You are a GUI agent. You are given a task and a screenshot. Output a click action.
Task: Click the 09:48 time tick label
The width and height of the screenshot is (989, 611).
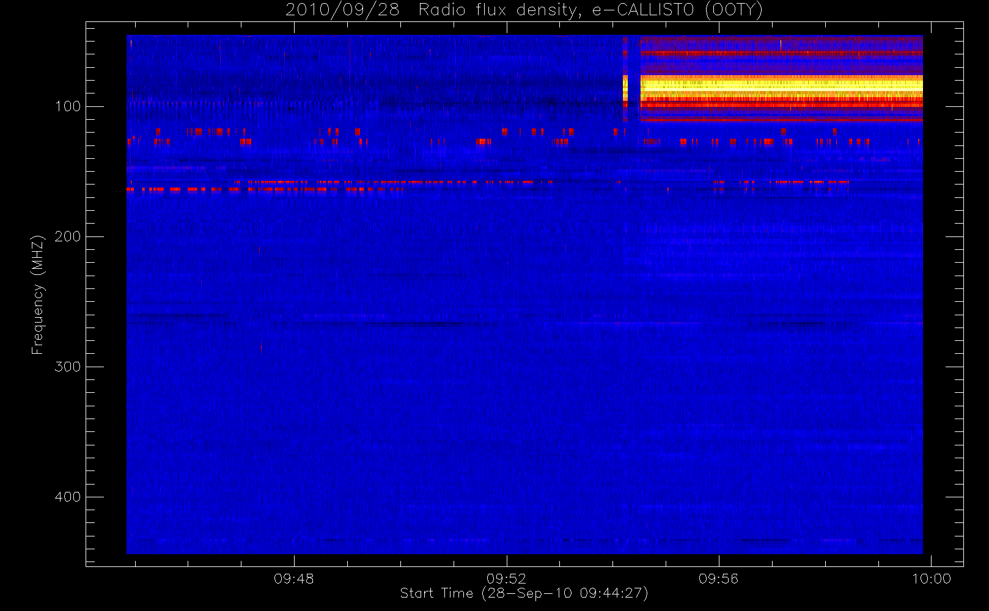pos(294,579)
